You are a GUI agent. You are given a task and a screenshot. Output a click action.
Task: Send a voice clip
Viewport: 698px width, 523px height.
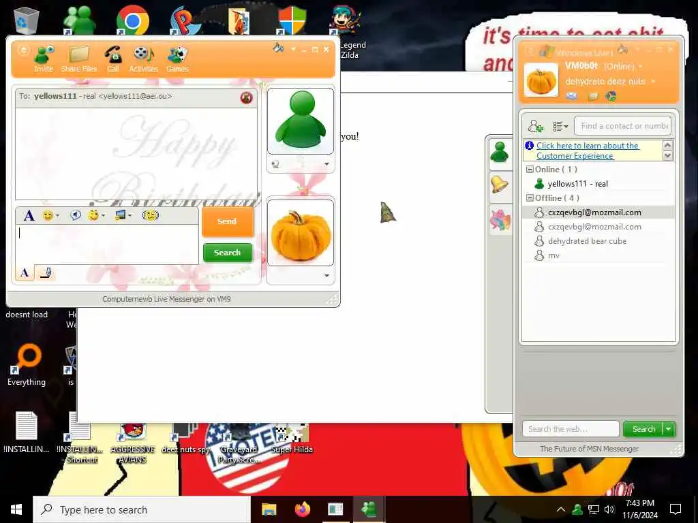[76, 216]
